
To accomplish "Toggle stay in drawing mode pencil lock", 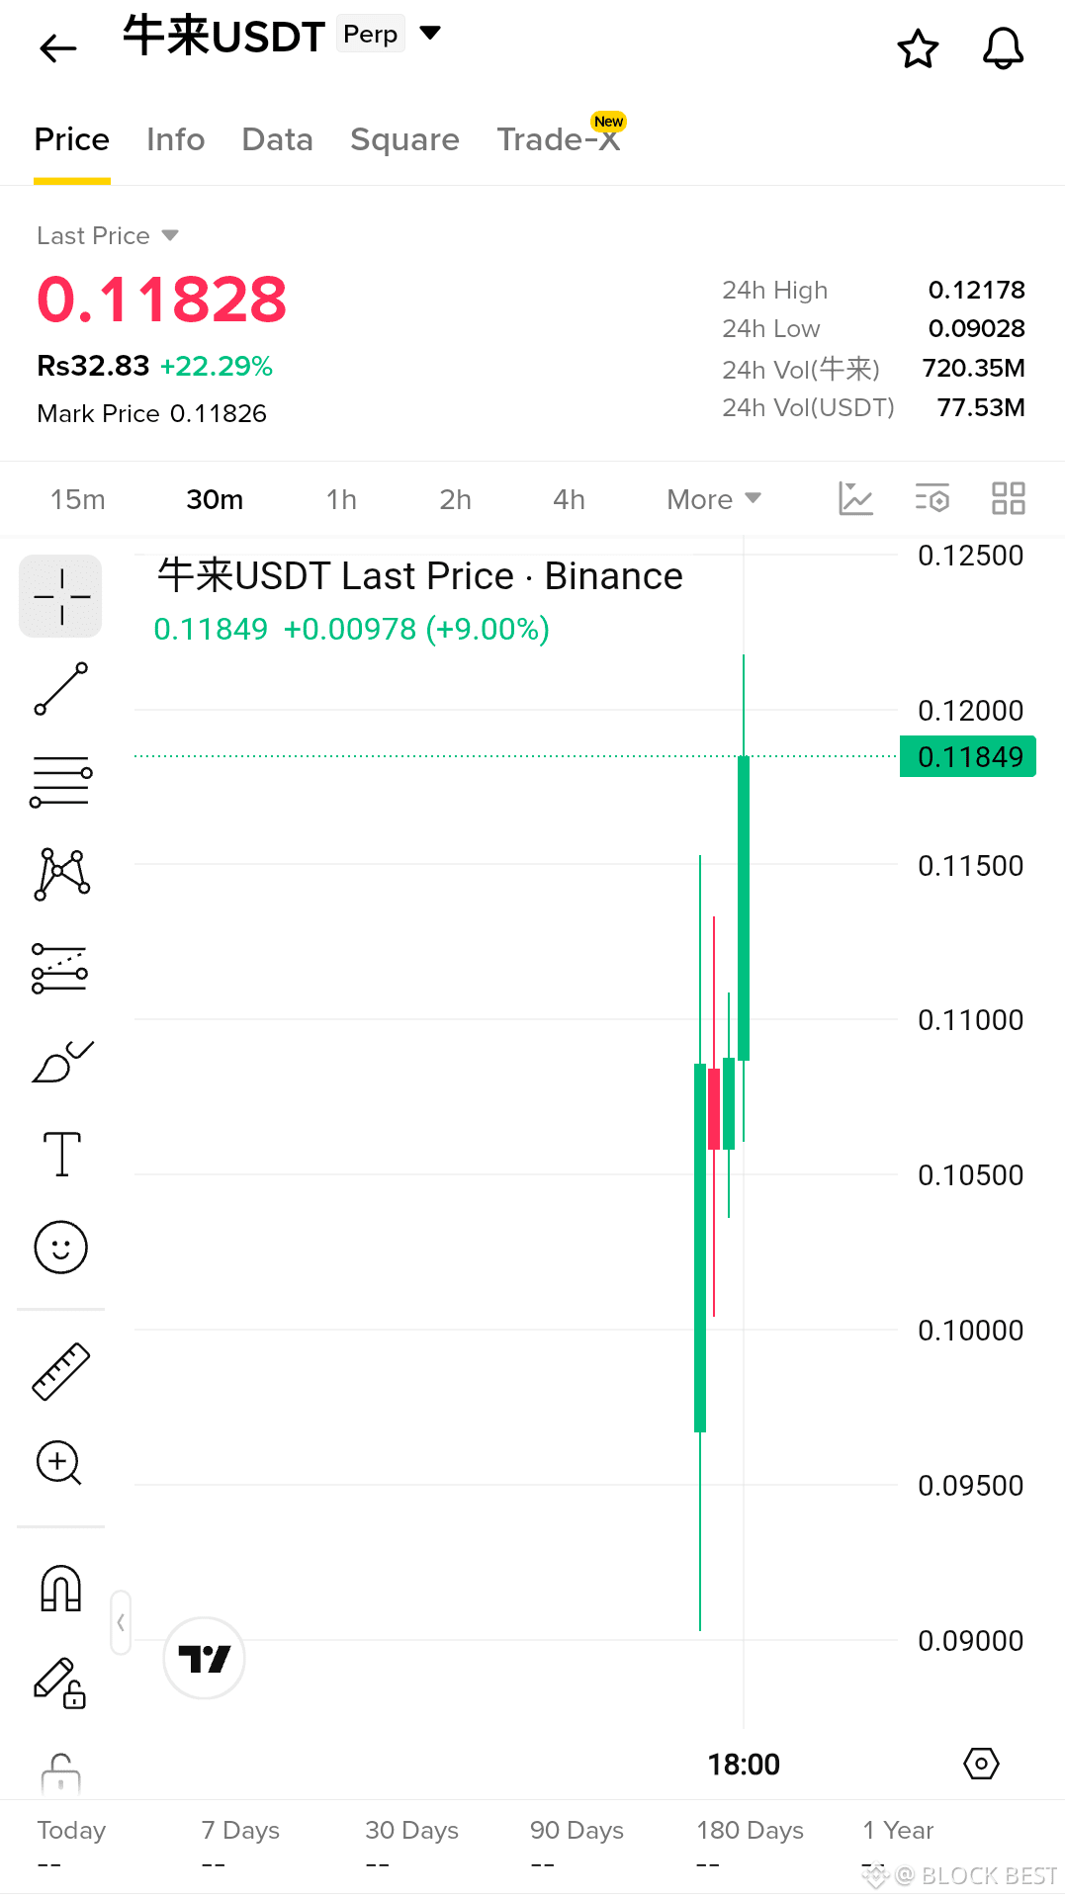I will (60, 1683).
